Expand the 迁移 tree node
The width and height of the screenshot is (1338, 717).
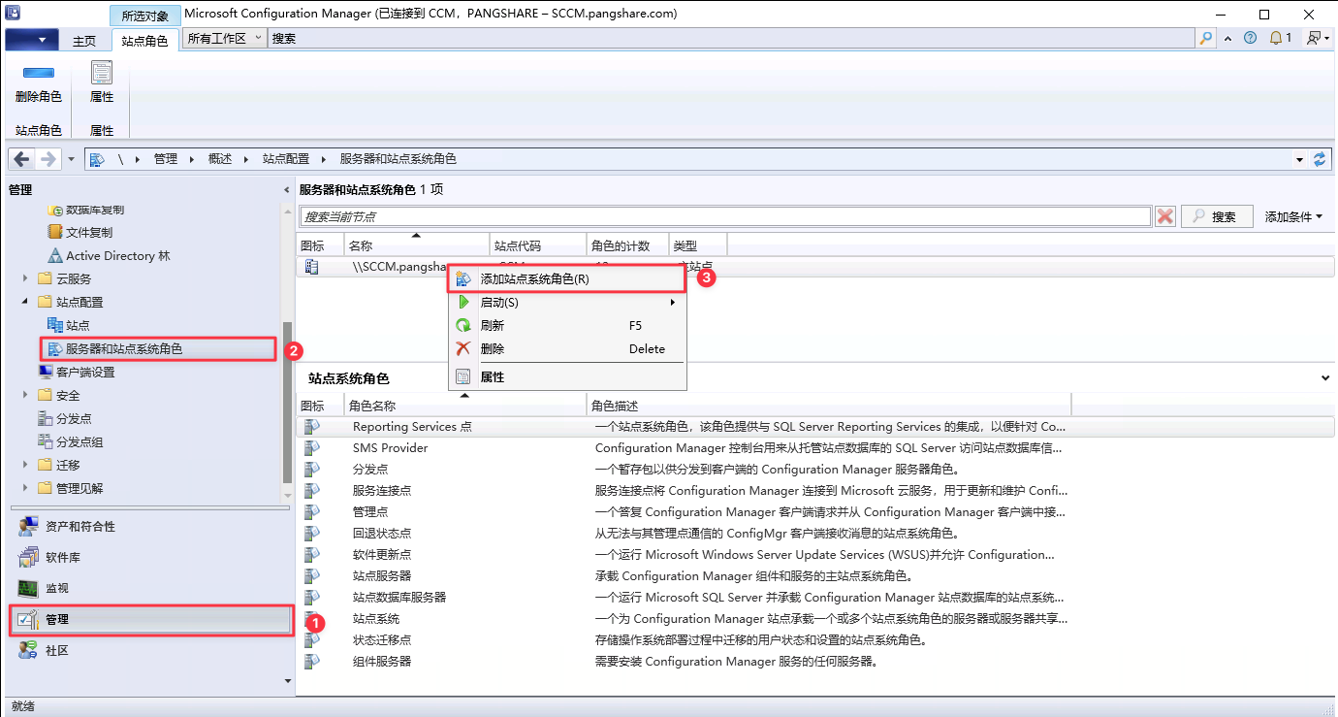click(25, 465)
